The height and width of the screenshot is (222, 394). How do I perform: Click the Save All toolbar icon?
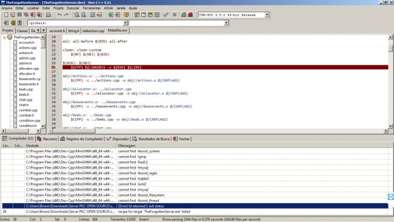tap(26, 15)
